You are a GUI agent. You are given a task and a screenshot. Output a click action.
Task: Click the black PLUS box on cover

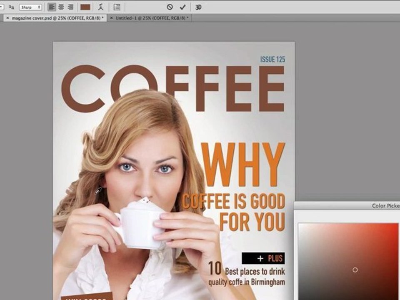click(x=263, y=258)
